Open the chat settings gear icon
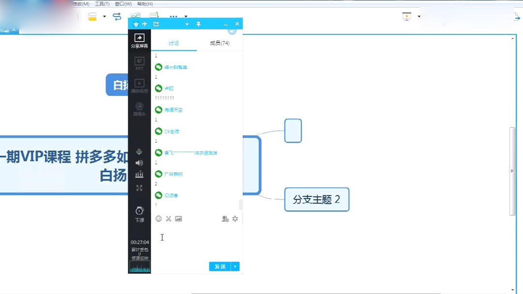Viewport: 523px width, 294px height. (x=235, y=219)
